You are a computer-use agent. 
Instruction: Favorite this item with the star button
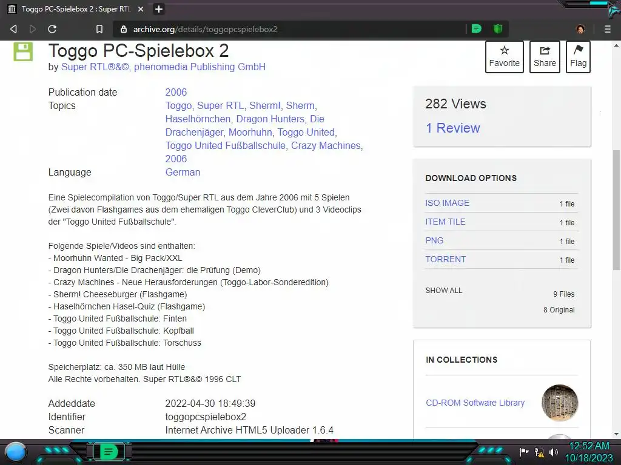click(504, 57)
